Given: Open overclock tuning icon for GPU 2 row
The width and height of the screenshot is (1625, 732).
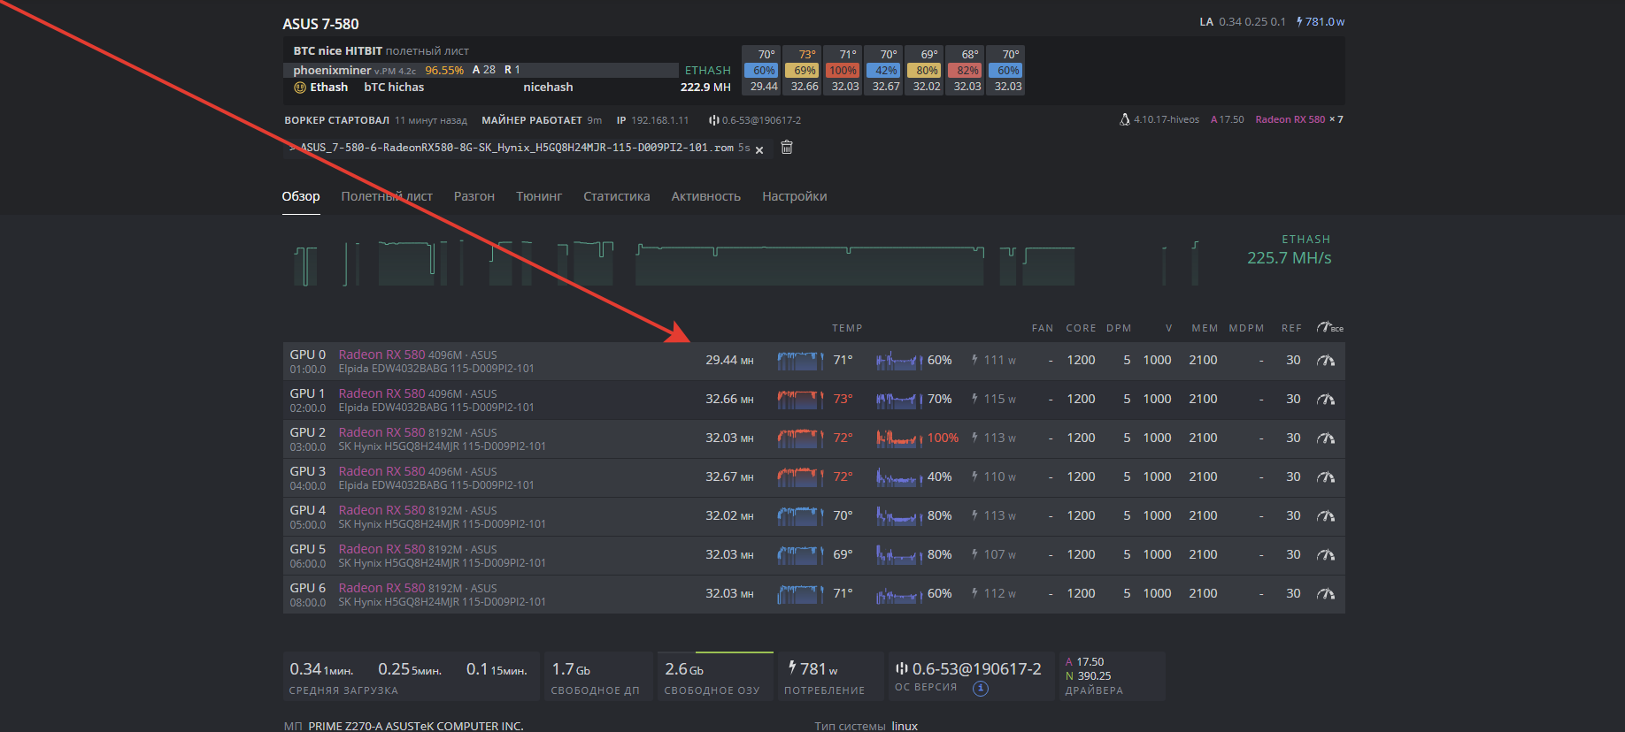Looking at the screenshot, I should tap(1326, 438).
